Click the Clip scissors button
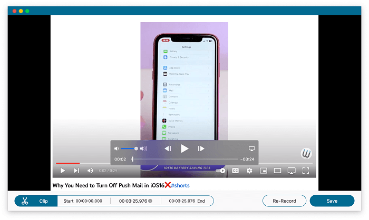369x220 pixels. coord(24,201)
